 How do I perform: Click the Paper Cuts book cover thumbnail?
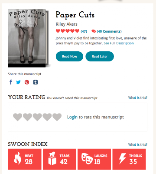(x=28, y=38)
